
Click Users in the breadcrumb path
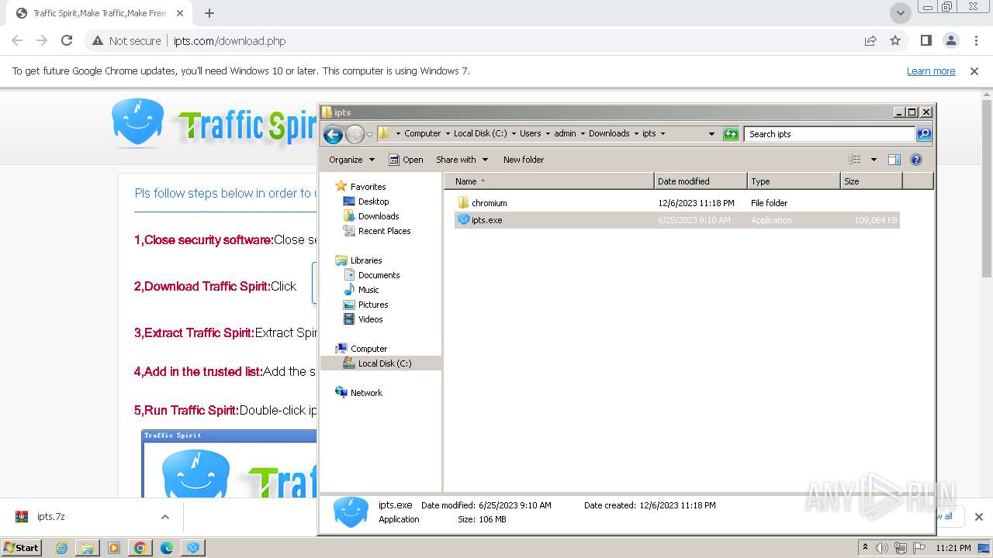point(530,133)
